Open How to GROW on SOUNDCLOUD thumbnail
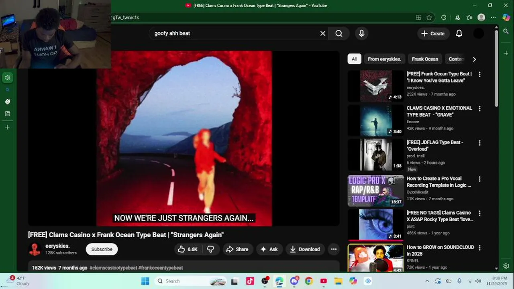The width and height of the screenshot is (514, 289). click(376, 258)
